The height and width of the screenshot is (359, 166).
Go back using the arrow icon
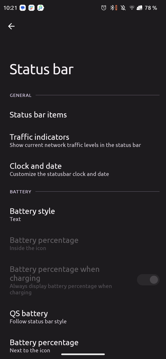(11, 26)
